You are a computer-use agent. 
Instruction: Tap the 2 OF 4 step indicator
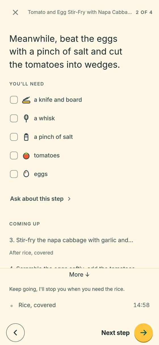[144, 12]
